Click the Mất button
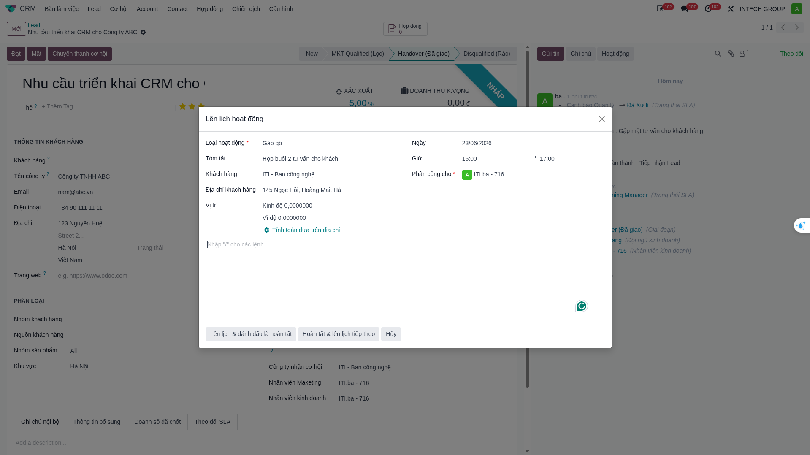 (x=36, y=54)
